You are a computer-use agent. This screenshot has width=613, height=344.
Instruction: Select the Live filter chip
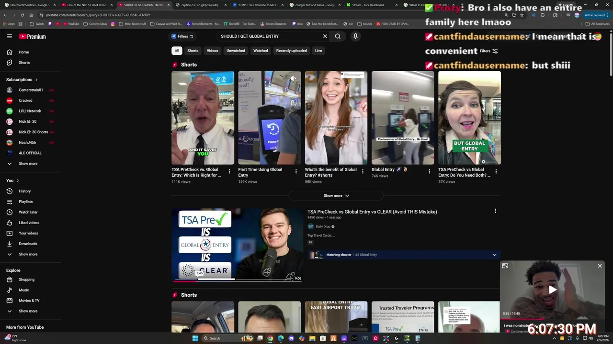pyautogui.click(x=318, y=51)
